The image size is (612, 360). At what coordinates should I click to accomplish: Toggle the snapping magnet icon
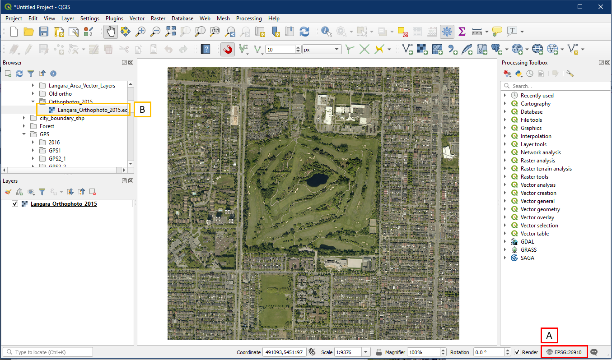pos(228,49)
